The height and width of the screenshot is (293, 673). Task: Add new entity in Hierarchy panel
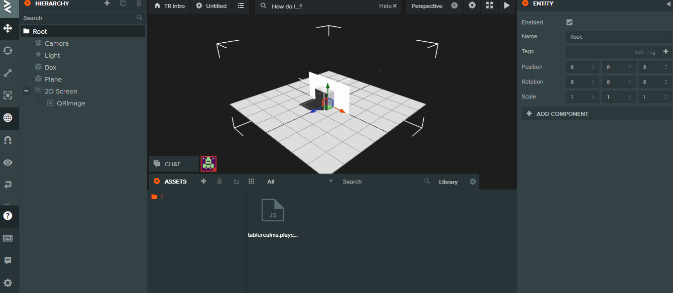click(x=107, y=3)
